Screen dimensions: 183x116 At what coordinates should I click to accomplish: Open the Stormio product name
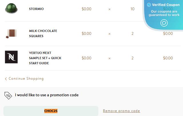36,9
